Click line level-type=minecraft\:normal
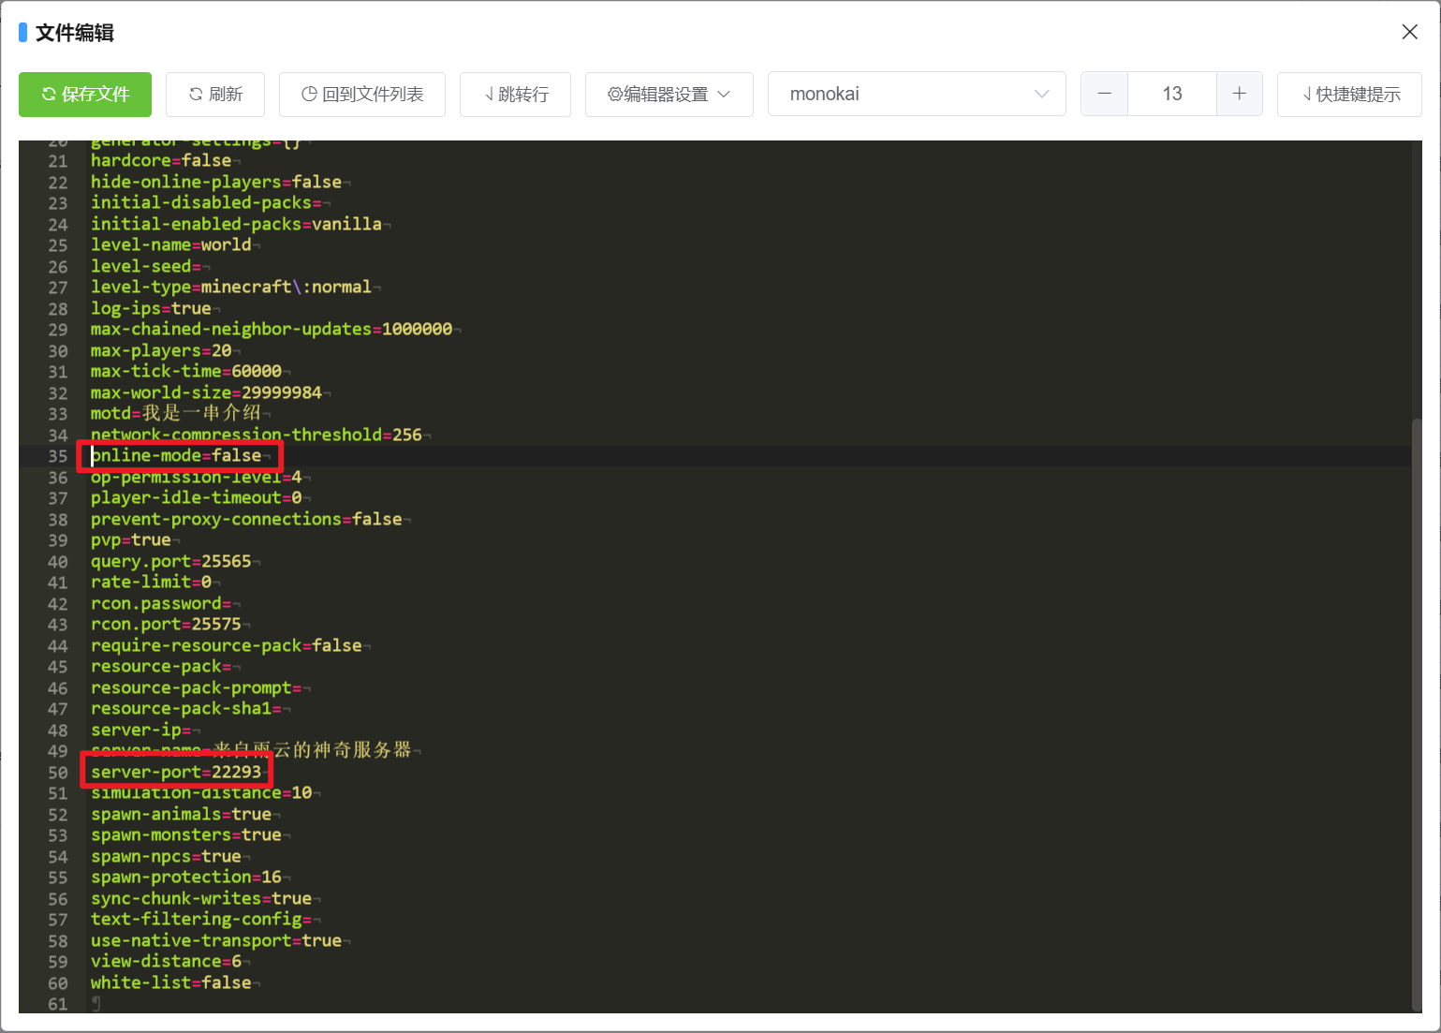 tap(231, 288)
